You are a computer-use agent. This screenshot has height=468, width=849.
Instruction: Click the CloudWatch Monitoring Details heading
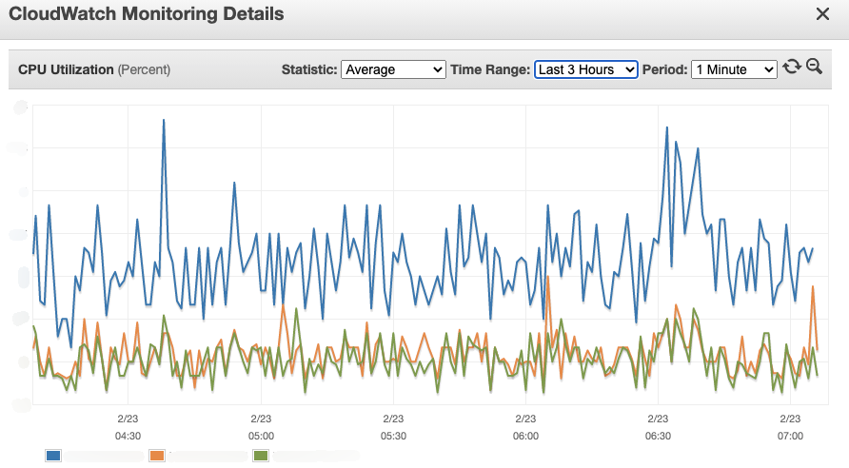pyautogui.click(x=147, y=13)
